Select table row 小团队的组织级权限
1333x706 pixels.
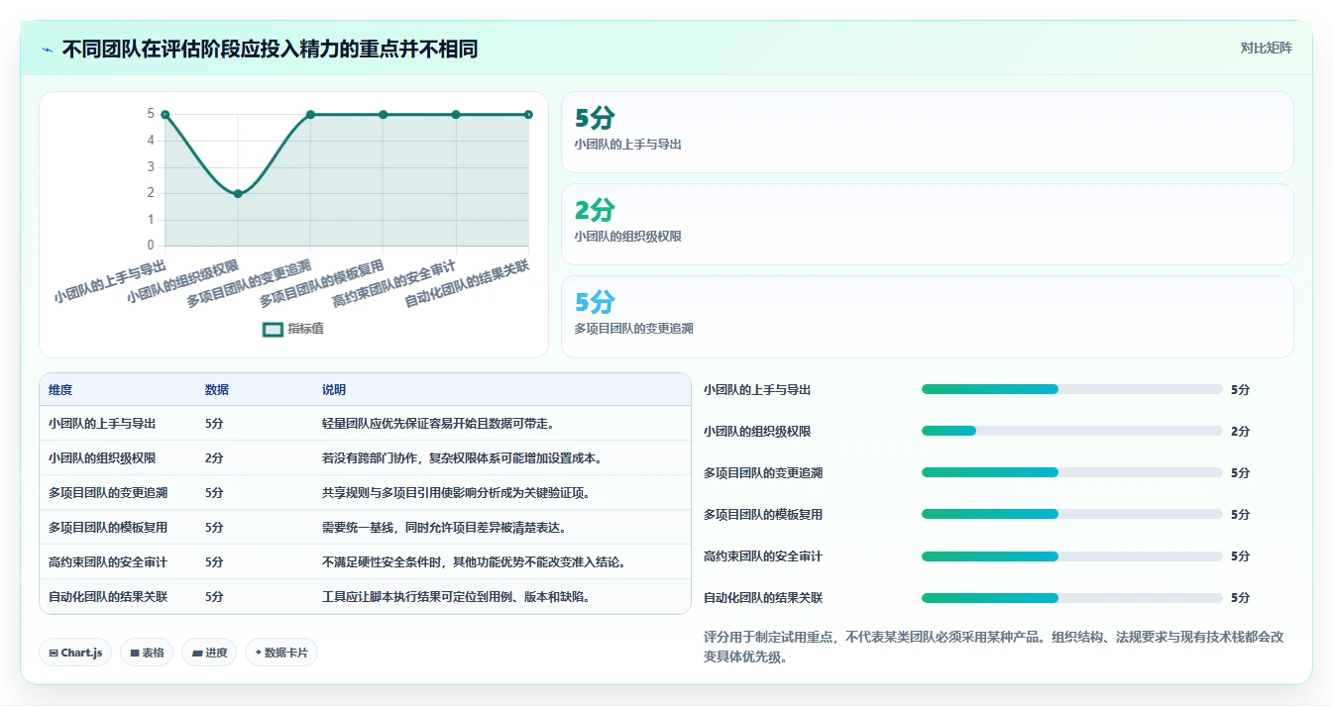365,458
